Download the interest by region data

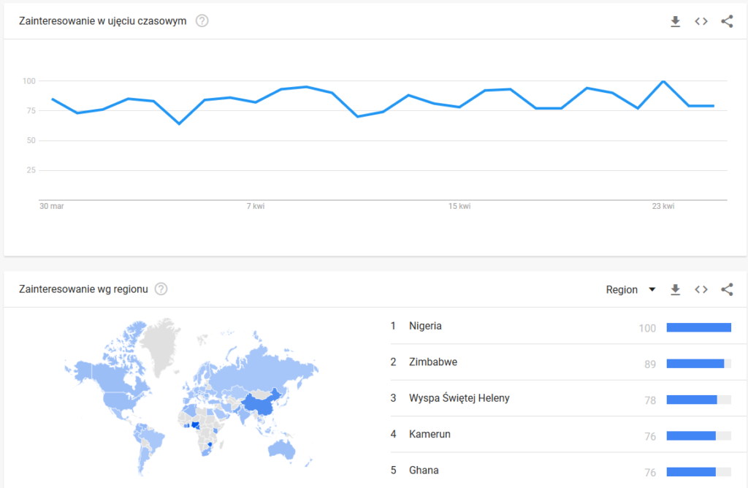[676, 290]
